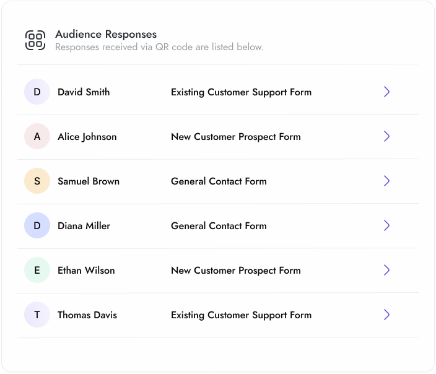The width and height of the screenshot is (436, 374).
Task: Click David Smith's purple D avatar
Action: (x=37, y=92)
